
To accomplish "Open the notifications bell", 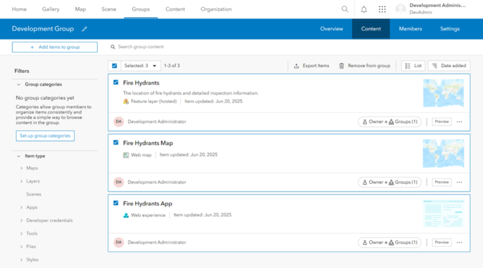I will (364, 9).
